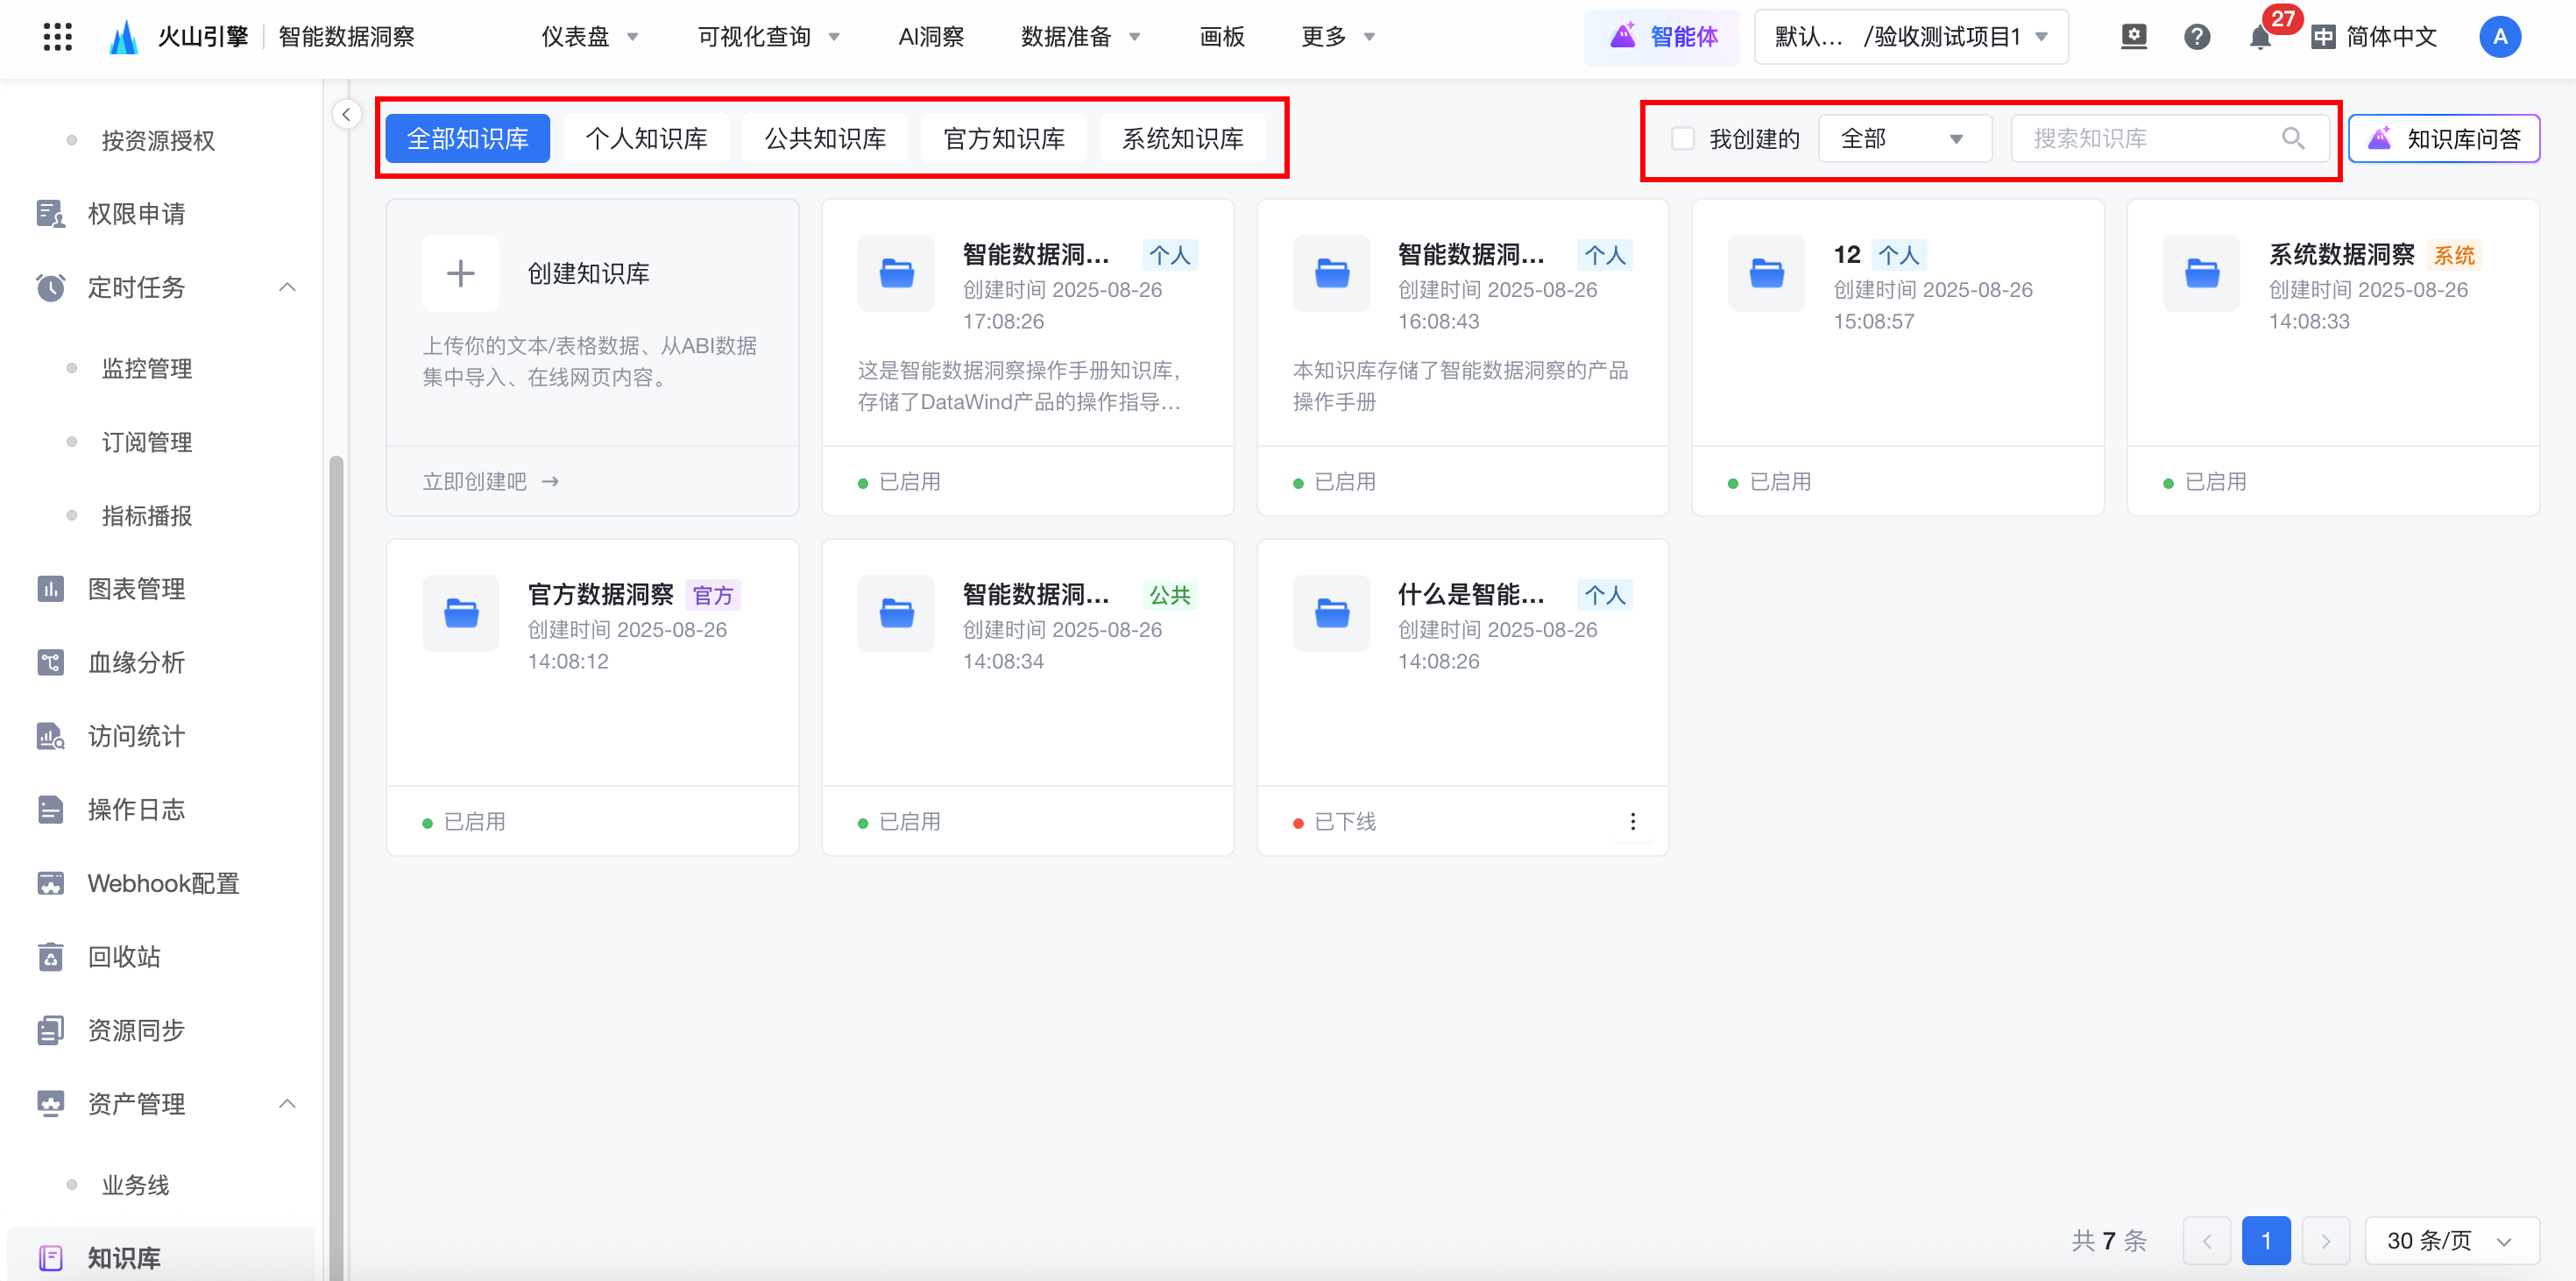Image resolution: width=2576 pixels, height=1281 pixels.
Task: Select the 系统知识库 tab
Action: pyautogui.click(x=1182, y=138)
